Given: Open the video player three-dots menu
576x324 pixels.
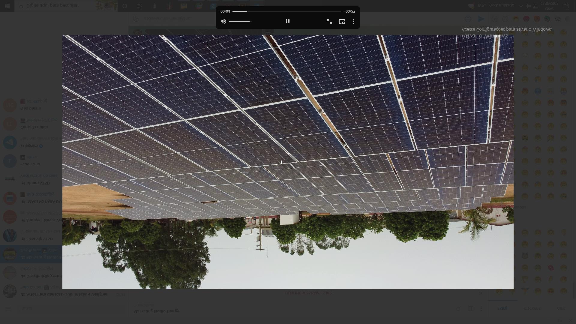Looking at the screenshot, I should click(354, 22).
